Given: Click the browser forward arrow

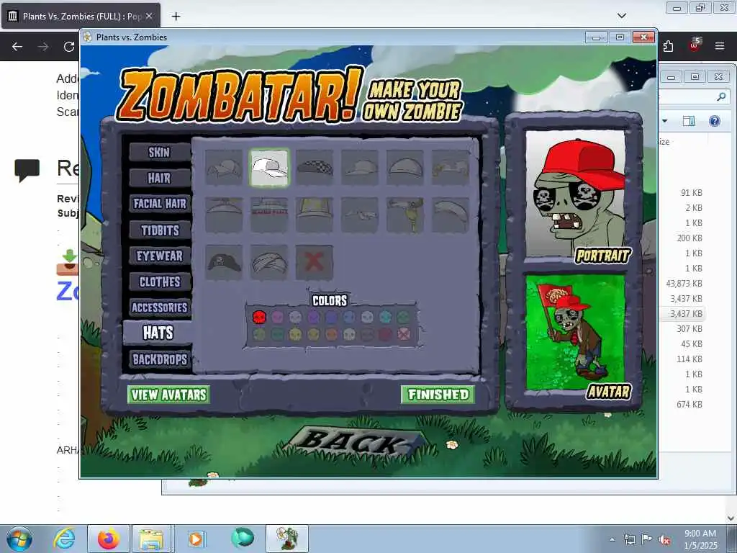Looking at the screenshot, I should pyautogui.click(x=43, y=47).
